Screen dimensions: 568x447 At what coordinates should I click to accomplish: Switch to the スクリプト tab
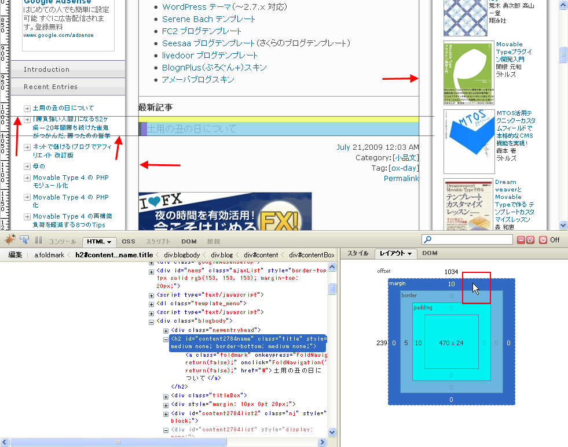pyautogui.click(x=158, y=242)
